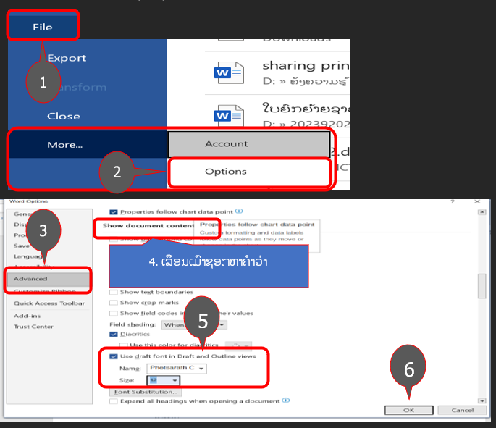Toggle Use draft font in Draft views
Image resolution: width=496 pixels, height=428 pixels.
(x=113, y=356)
